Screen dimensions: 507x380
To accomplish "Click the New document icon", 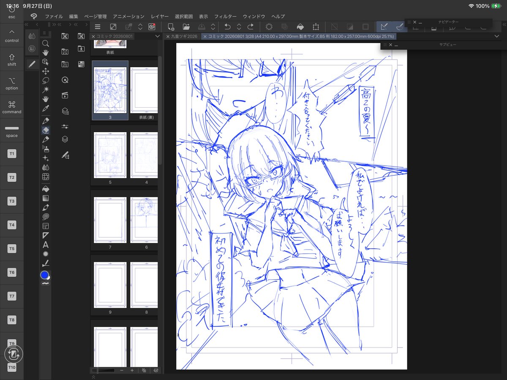I will pyautogui.click(x=171, y=27).
